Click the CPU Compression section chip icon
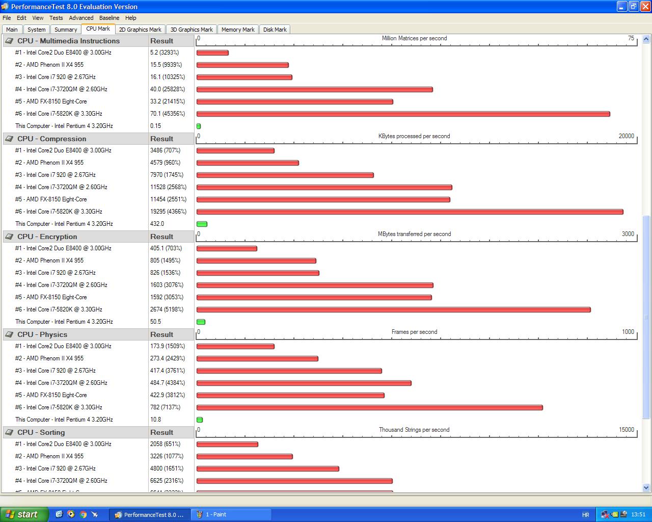 click(x=9, y=139)
